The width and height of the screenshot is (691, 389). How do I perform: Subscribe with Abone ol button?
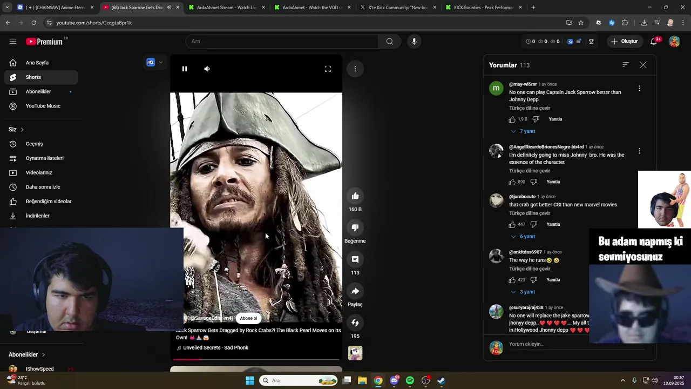tap(248, 318)
